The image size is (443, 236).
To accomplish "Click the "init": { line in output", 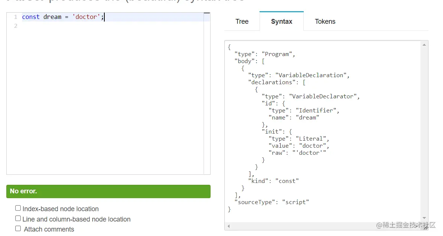I will [277, 132].
